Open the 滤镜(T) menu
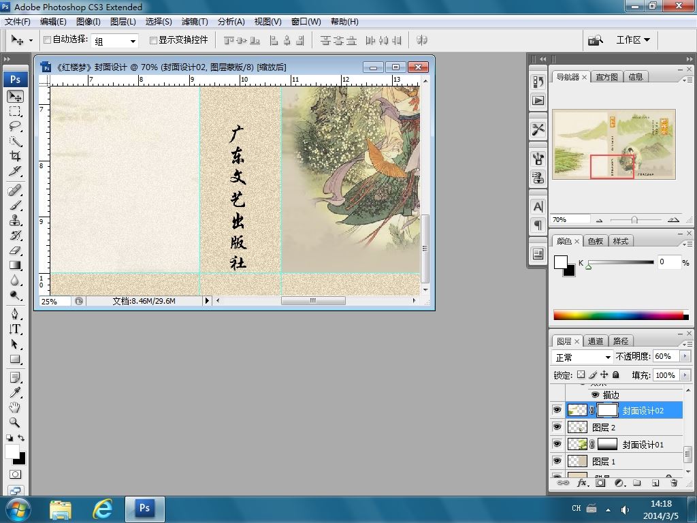This screenshot has height=523, width=697. [x=195, y=21]
